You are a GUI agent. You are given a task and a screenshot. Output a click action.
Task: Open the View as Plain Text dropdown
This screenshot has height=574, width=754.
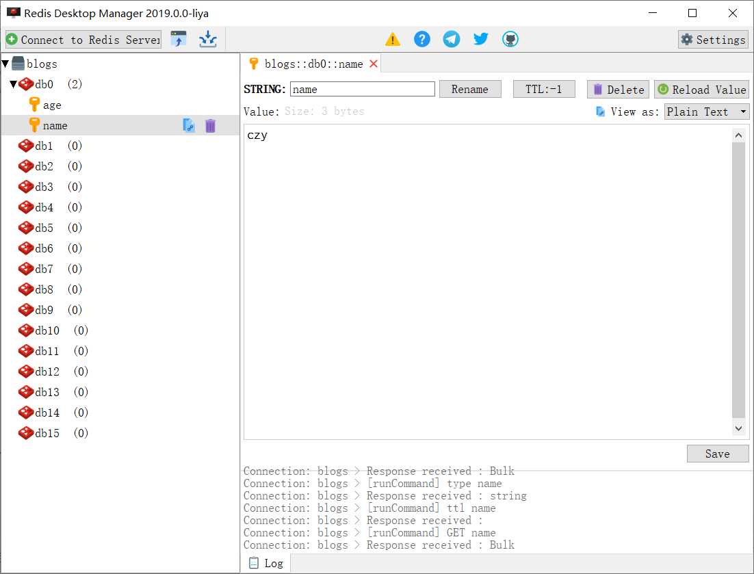(706, 112)
